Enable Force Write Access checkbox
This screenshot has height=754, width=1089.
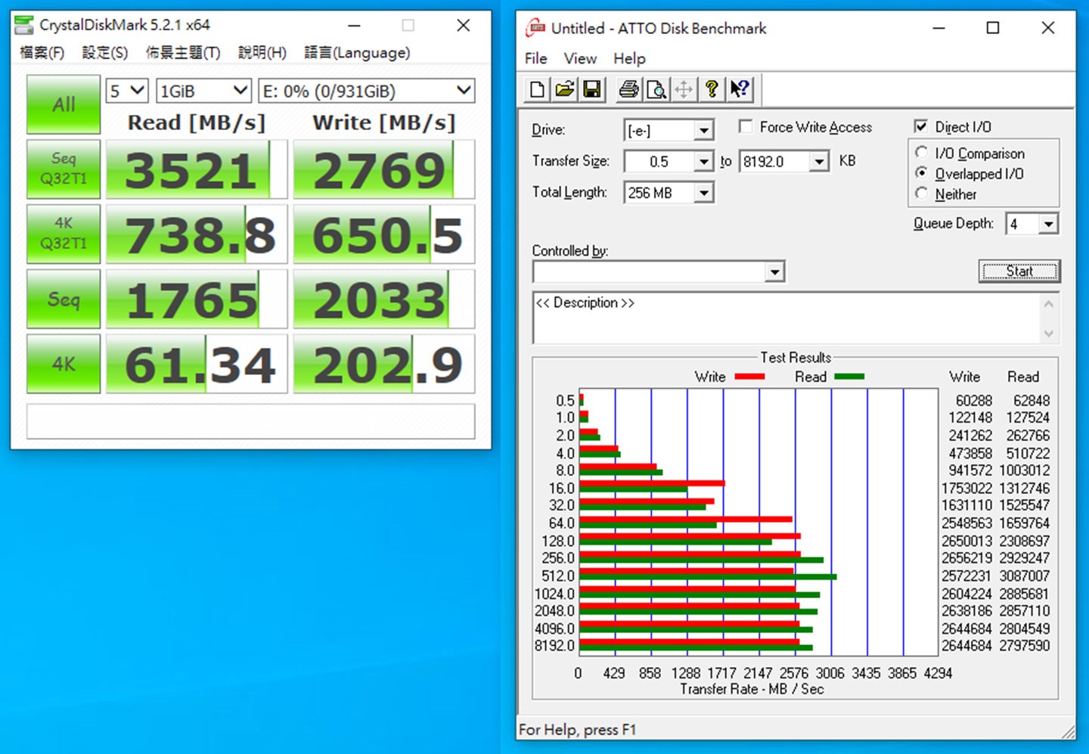point(746,126)
